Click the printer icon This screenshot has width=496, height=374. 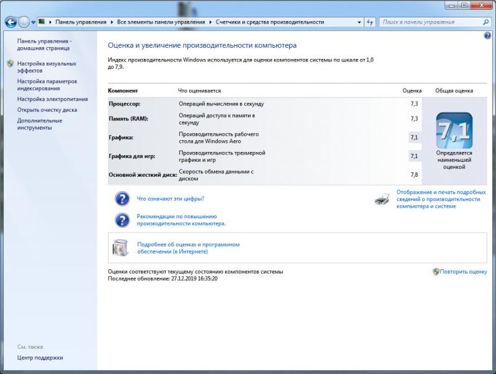[382, 199]
